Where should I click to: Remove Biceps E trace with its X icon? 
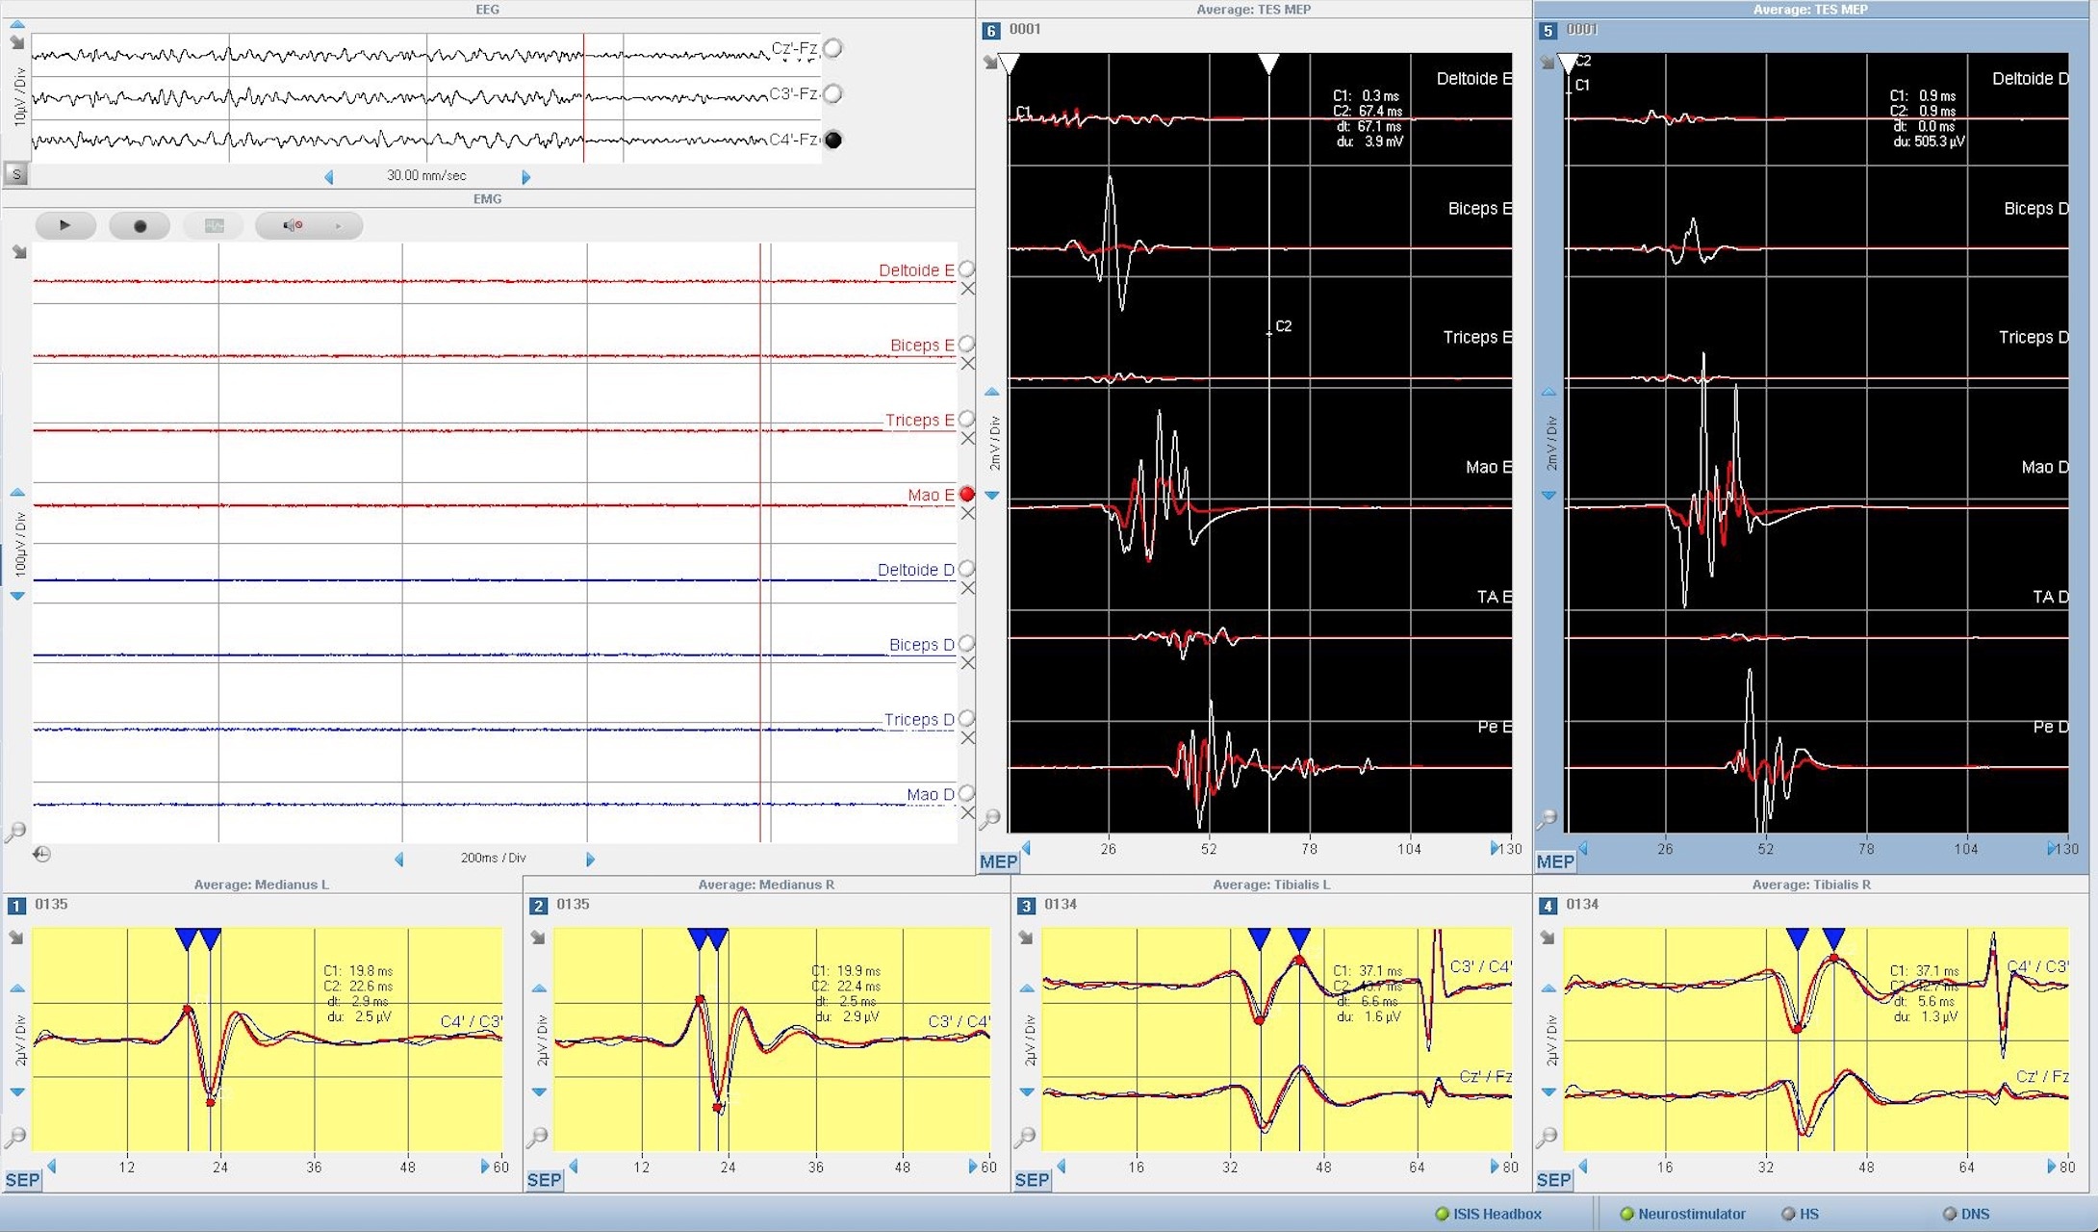coord(968,364)
